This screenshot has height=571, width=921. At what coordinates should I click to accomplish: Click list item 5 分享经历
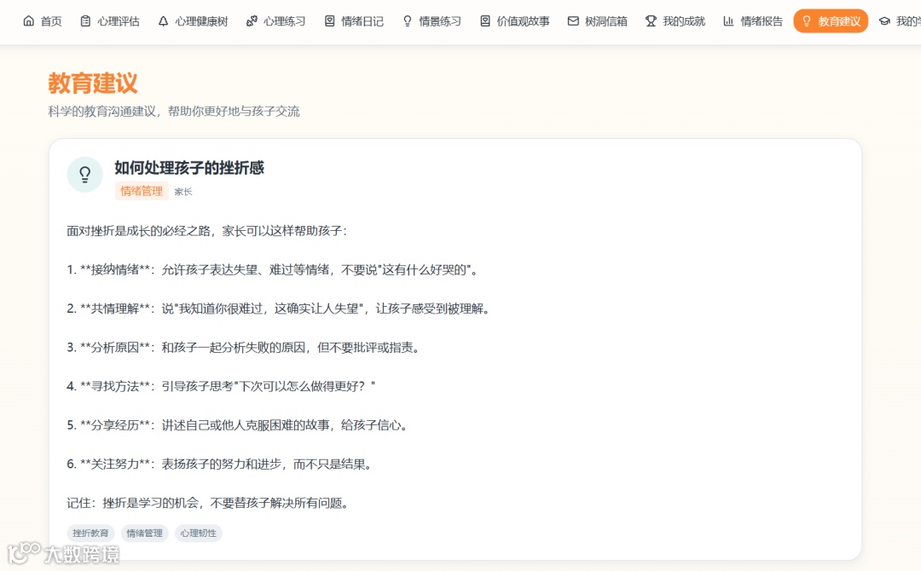click(x=239, y=424)
